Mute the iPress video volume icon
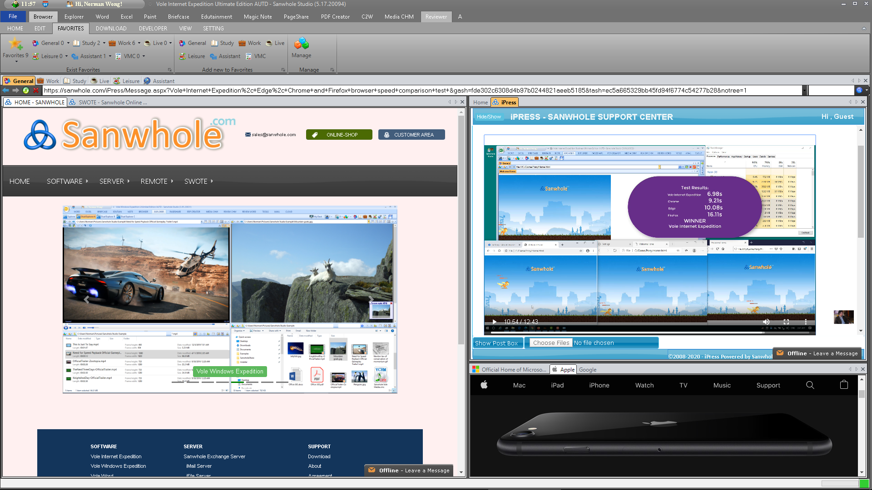The image size is (872, 490). pos(766,322)
